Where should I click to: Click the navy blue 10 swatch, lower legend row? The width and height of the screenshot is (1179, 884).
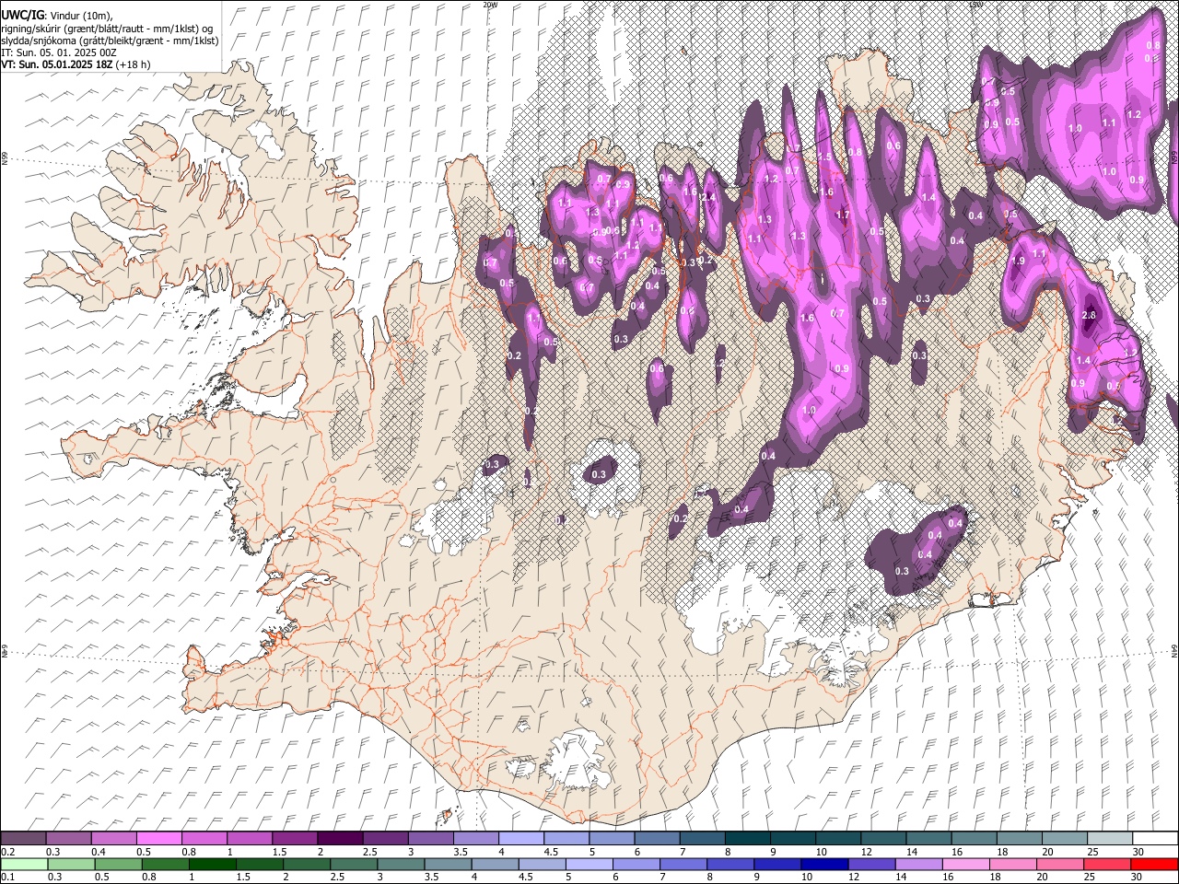[825, 864]
